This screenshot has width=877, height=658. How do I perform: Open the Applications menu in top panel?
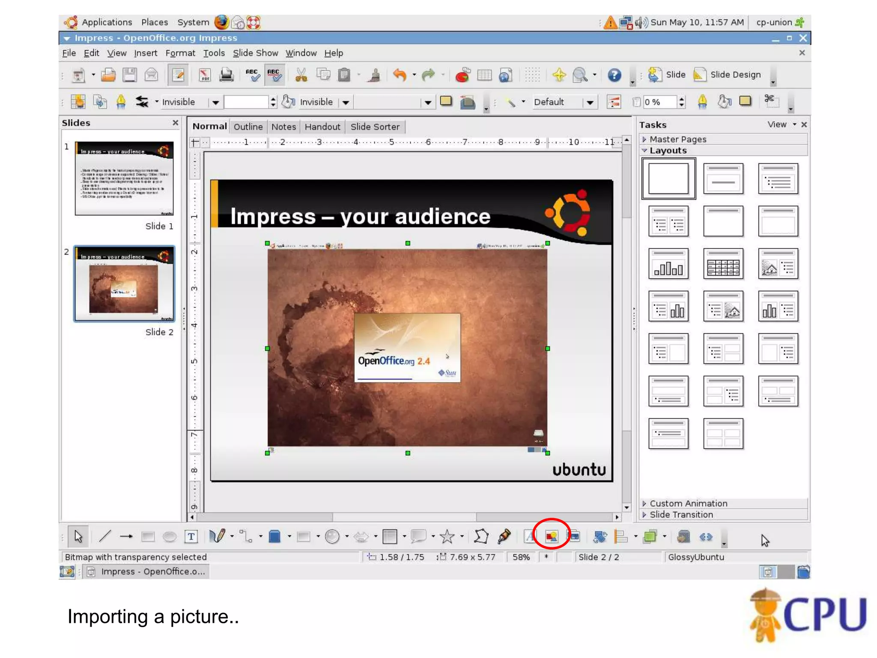pos(107,22)
